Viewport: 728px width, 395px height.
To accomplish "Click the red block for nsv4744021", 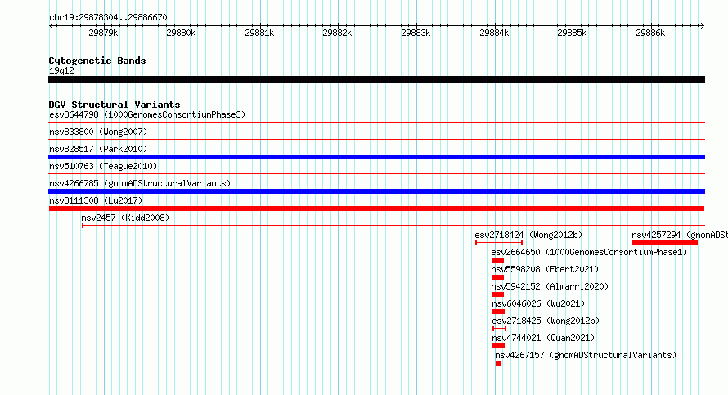I will (499, 346).
